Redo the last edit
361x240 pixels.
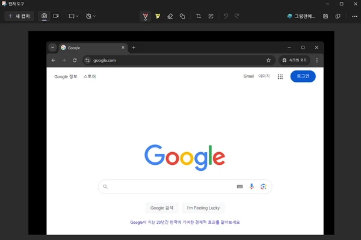[237, 16]
